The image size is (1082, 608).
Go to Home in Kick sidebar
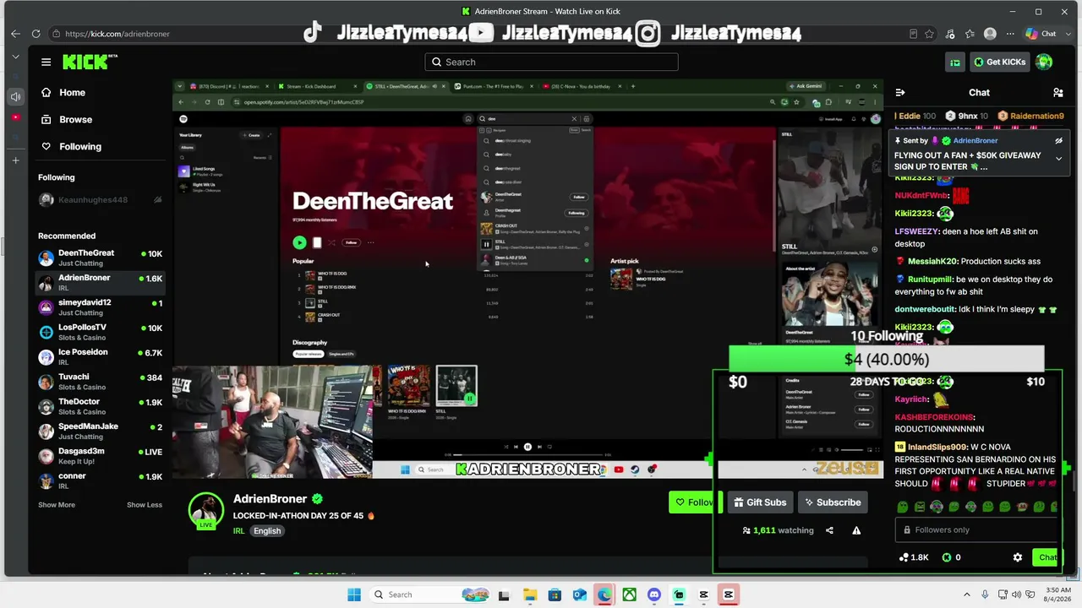tap(63, 92)
